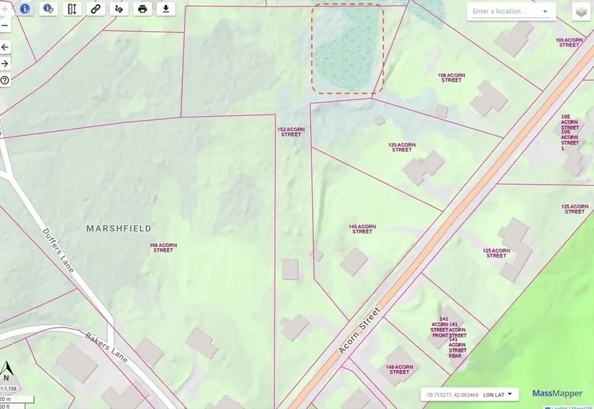Select the 140 Acorn Street parcel
The image size is (594, 409).
click(362, 229)
